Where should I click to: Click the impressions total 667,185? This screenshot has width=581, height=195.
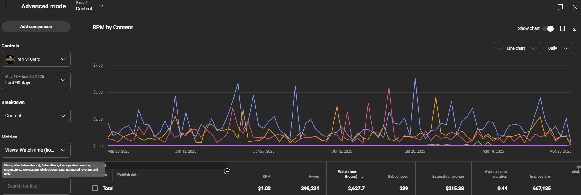[542, 189]
